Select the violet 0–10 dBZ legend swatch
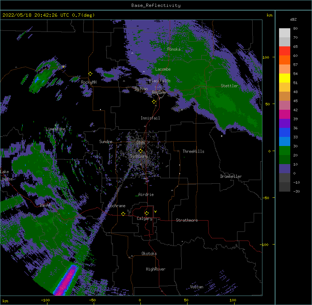The image size is (312, 305). point(284,169)
